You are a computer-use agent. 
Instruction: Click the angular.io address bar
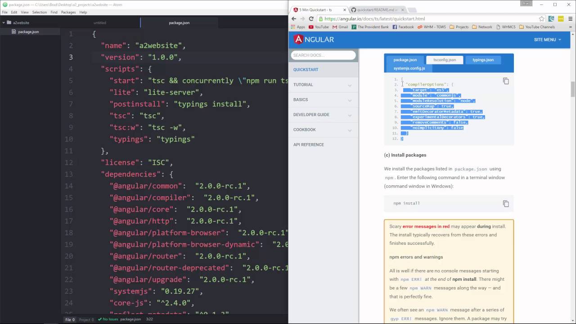[x=427, y=19]
